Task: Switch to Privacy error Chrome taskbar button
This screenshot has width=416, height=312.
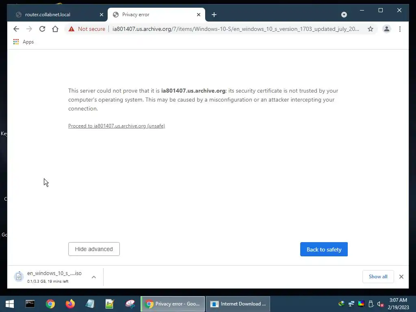Action: tap(173, 304)
